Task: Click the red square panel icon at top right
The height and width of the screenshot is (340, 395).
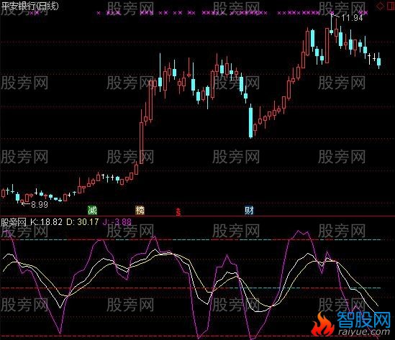Action: pos(391,6)
